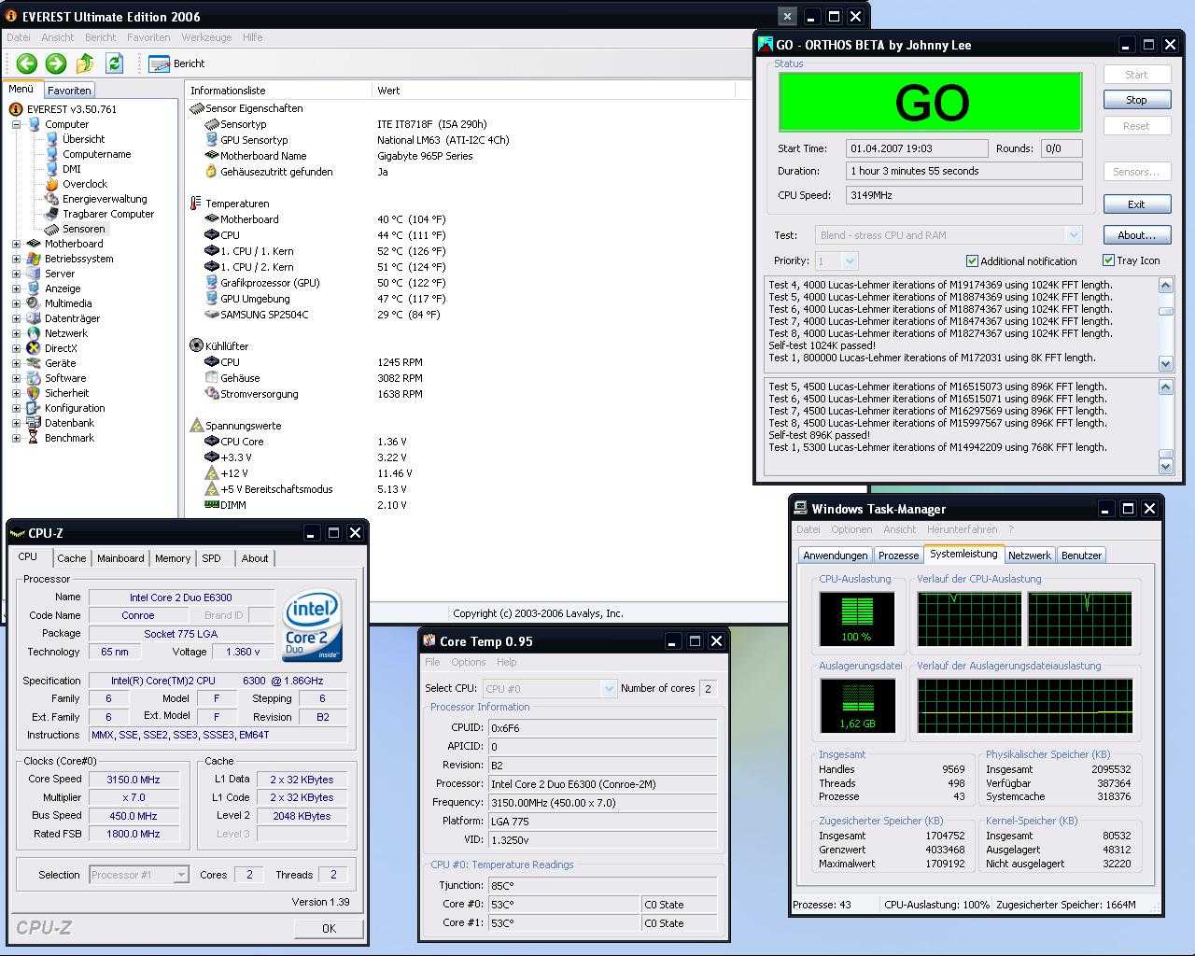Open the Datei menu in EVEREST

tap(19, 37)
